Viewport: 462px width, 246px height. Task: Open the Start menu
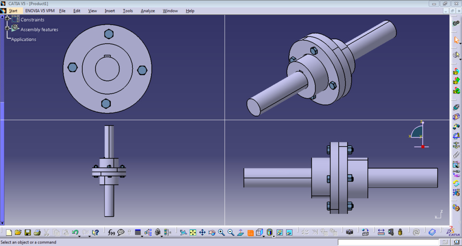tap(13, 11)
